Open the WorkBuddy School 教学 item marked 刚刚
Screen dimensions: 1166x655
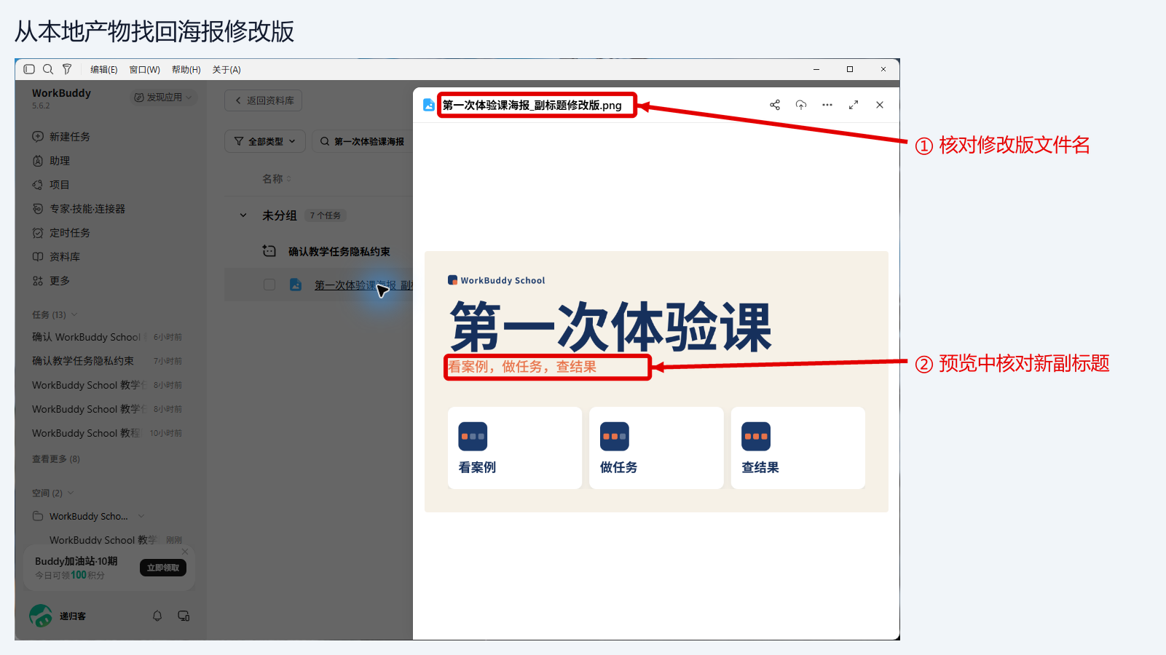[115, 540]
